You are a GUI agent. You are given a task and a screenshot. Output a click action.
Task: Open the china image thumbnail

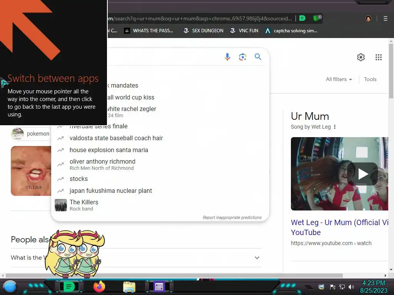pos(31,171)
